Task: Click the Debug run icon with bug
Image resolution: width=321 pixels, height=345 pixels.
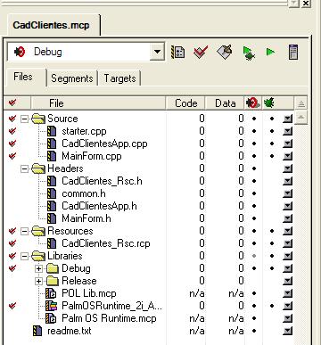Action: pos(248,53)
